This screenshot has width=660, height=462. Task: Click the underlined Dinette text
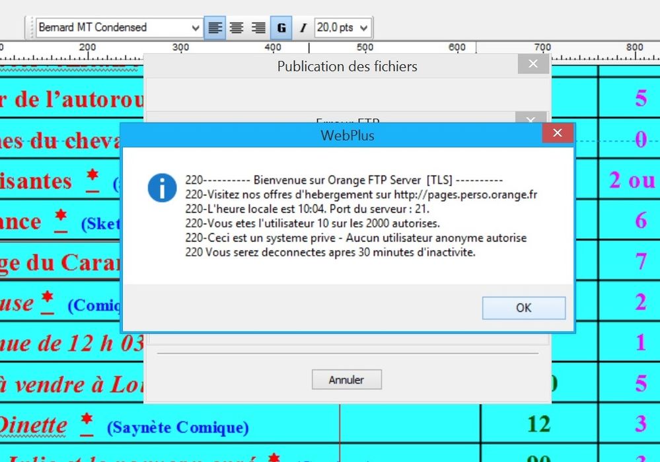click(x=33, y=425)
